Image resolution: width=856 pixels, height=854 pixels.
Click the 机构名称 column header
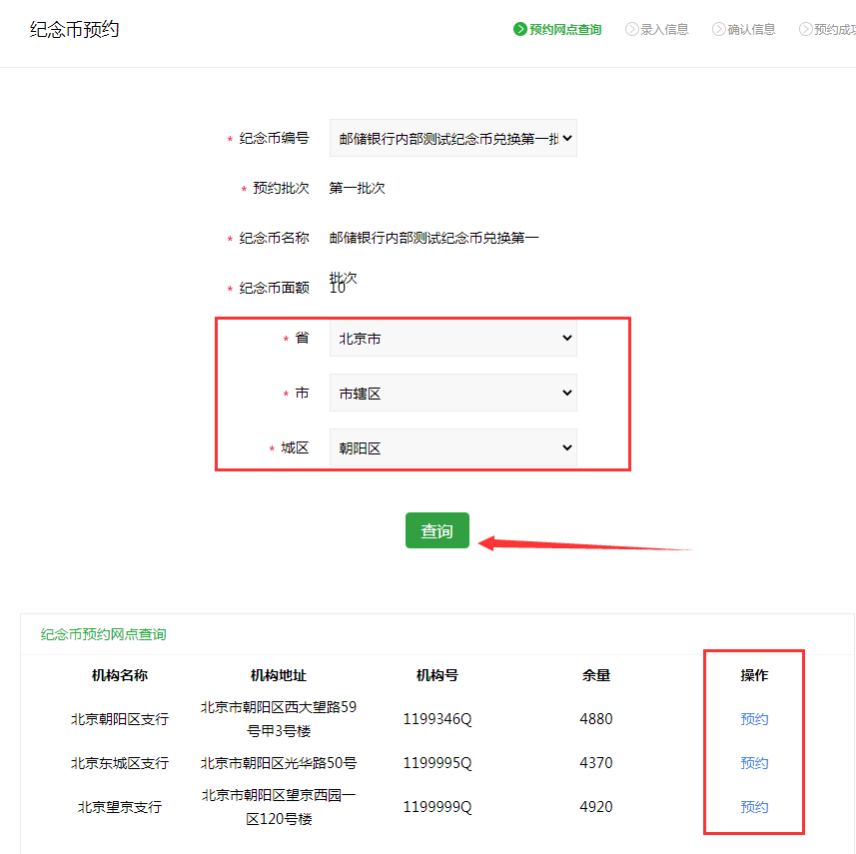pos(120,675)
